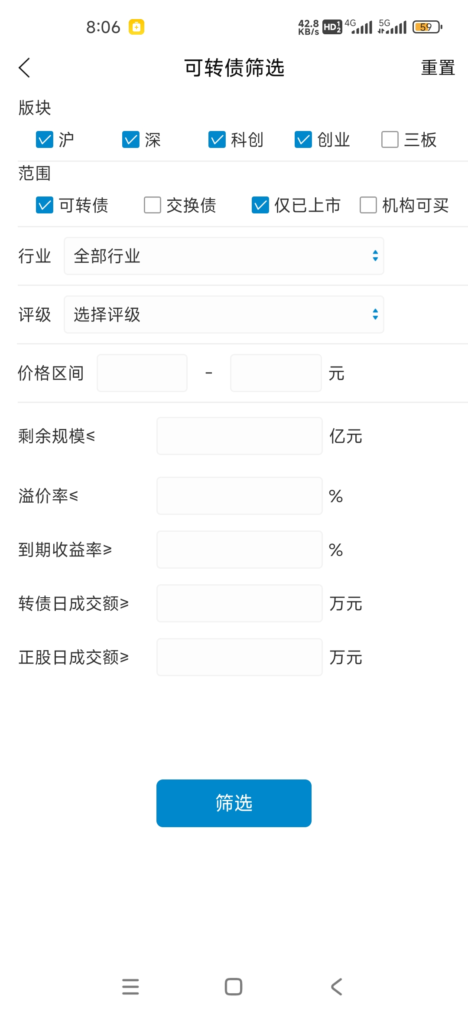
Task: Focus the minimum price input field
Action: tap(142, 373)
